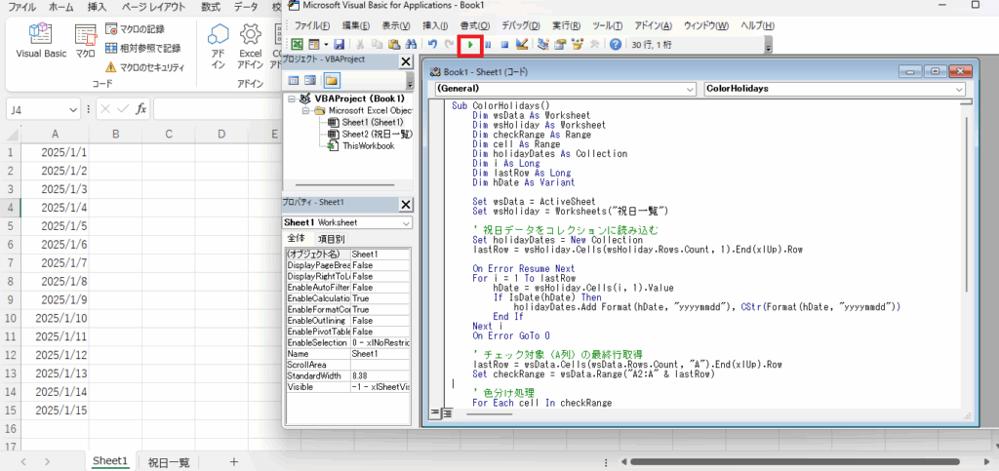Select cell containing 2025/1/10
The image size is (999, 471).
pos(55,318)
